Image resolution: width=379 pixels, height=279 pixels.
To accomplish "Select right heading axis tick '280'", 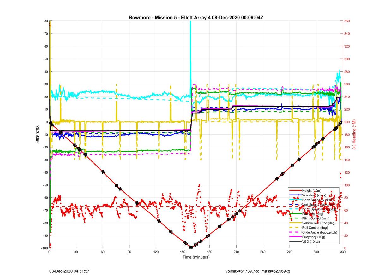I will point(347,72).
